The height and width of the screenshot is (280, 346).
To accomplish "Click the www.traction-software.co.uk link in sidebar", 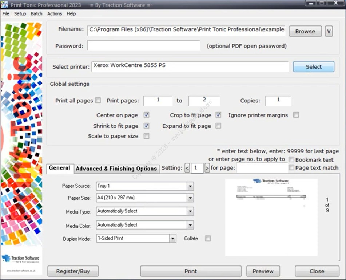I will coord(21,271).
